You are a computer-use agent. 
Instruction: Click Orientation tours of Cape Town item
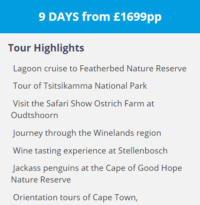click(x=75, y=198)
